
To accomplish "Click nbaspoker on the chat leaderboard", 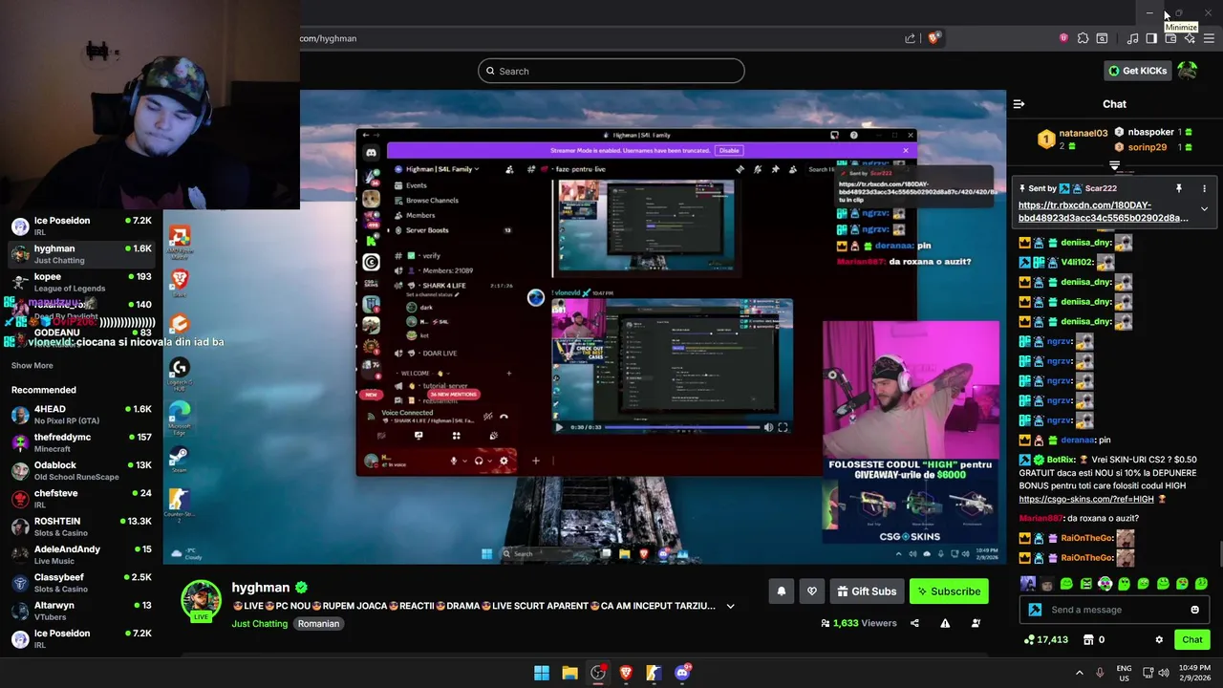I will [x=1150, y=132].
